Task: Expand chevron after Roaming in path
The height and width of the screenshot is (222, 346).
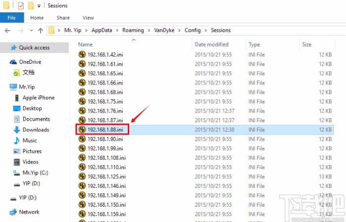Action: pos(149,31)
